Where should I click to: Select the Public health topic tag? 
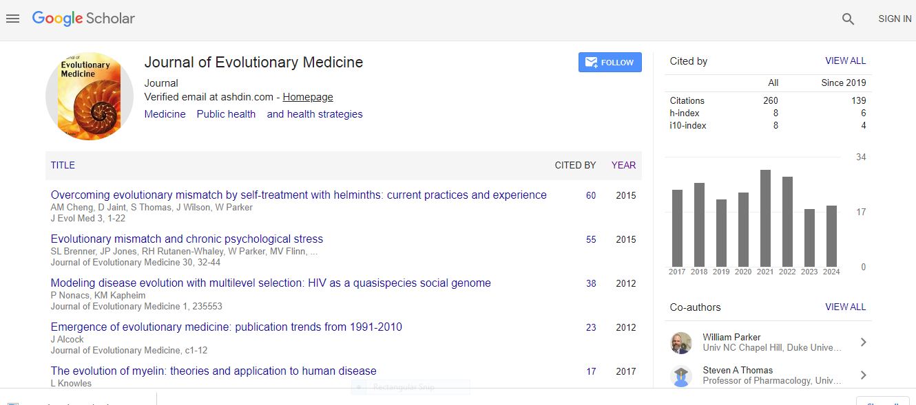pos(226,114)
